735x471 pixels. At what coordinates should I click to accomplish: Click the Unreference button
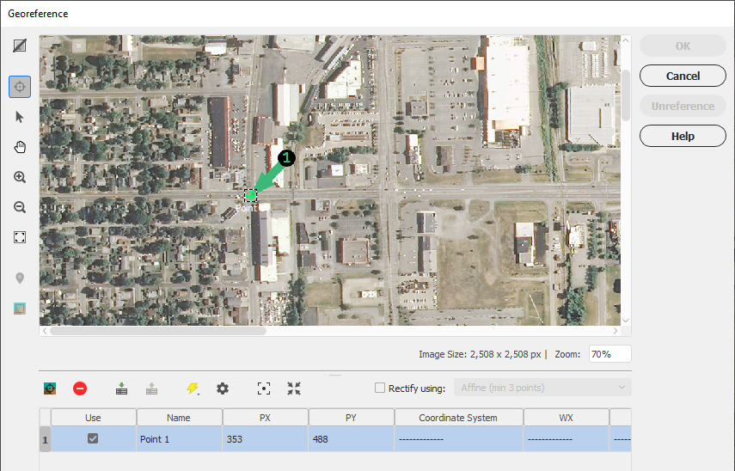(683, 106)
